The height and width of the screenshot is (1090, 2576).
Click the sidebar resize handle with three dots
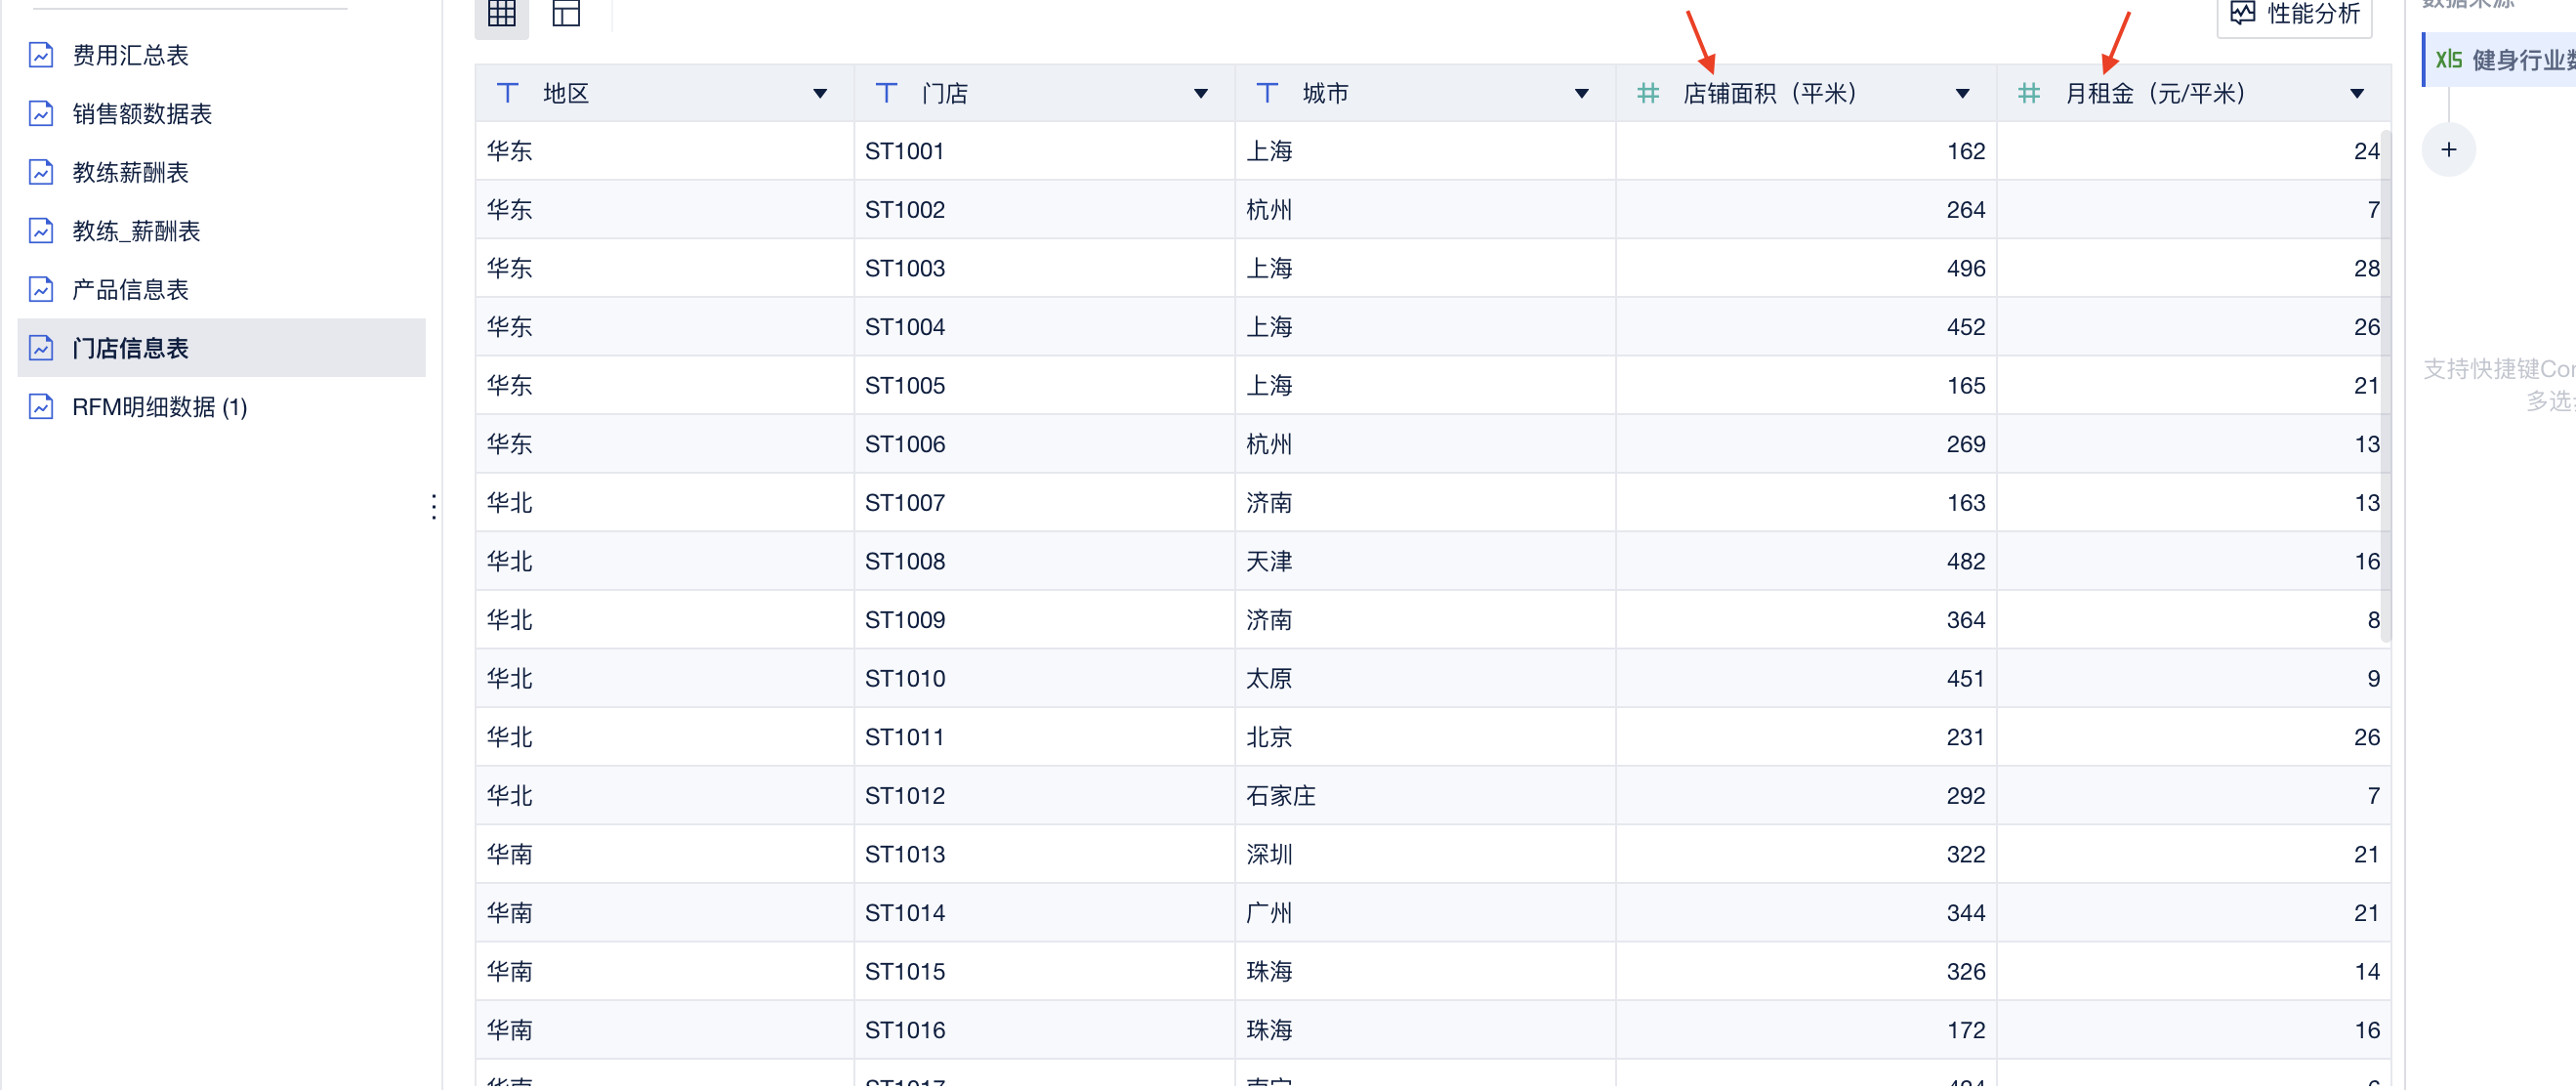coord(433,507)
